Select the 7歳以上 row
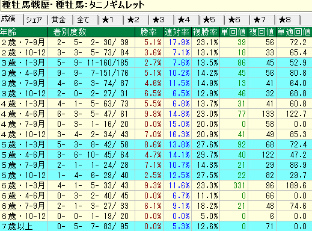This screenshot has height=231, width=312. [156, 226]
